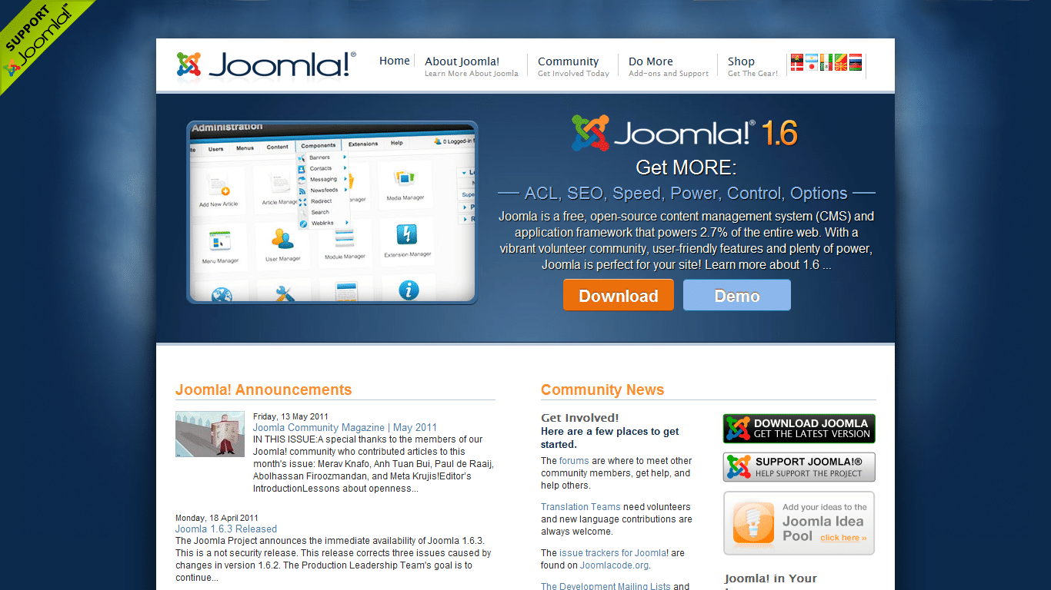
Task: Click the 'Get MORE:' banner text
Action: [x=686, y=167]
